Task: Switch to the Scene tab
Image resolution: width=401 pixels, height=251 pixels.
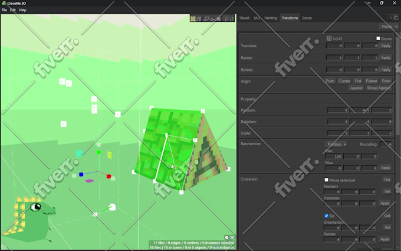Action: click(307, 18)
